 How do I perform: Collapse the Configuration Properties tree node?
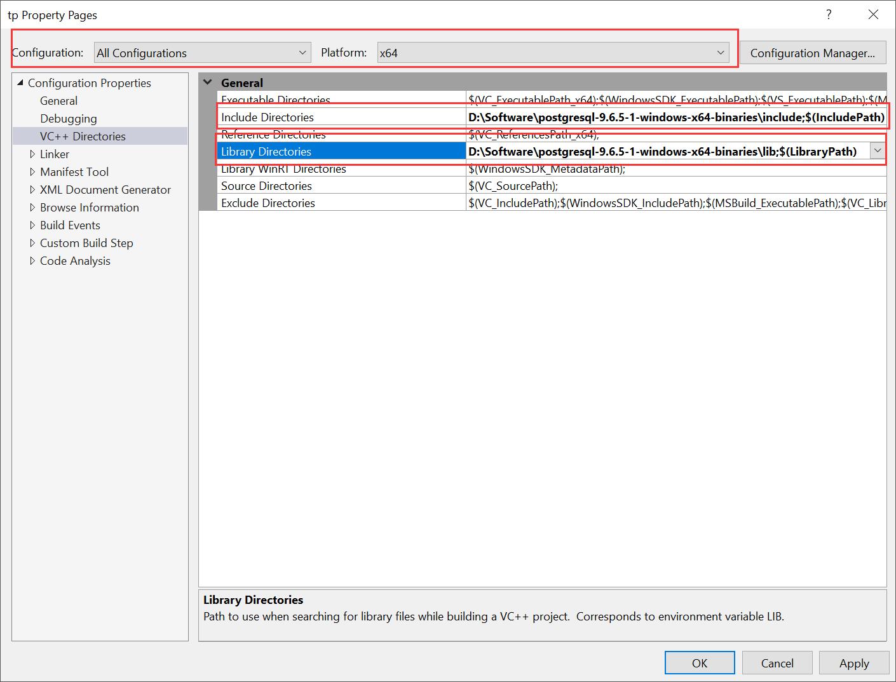[21, 83]
